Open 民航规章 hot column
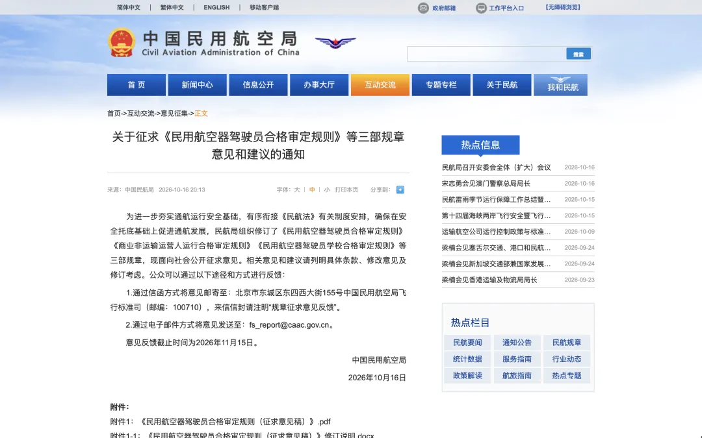The image size is (702, 438). (567, 343)
